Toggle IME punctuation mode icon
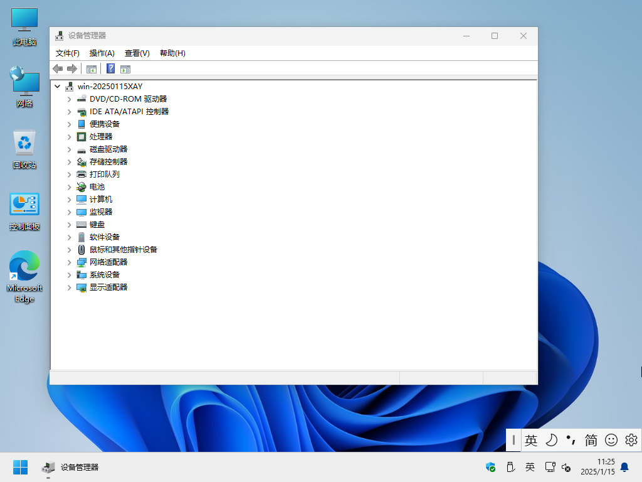Viewport: 642px width, 482px height. coord(571,440)
